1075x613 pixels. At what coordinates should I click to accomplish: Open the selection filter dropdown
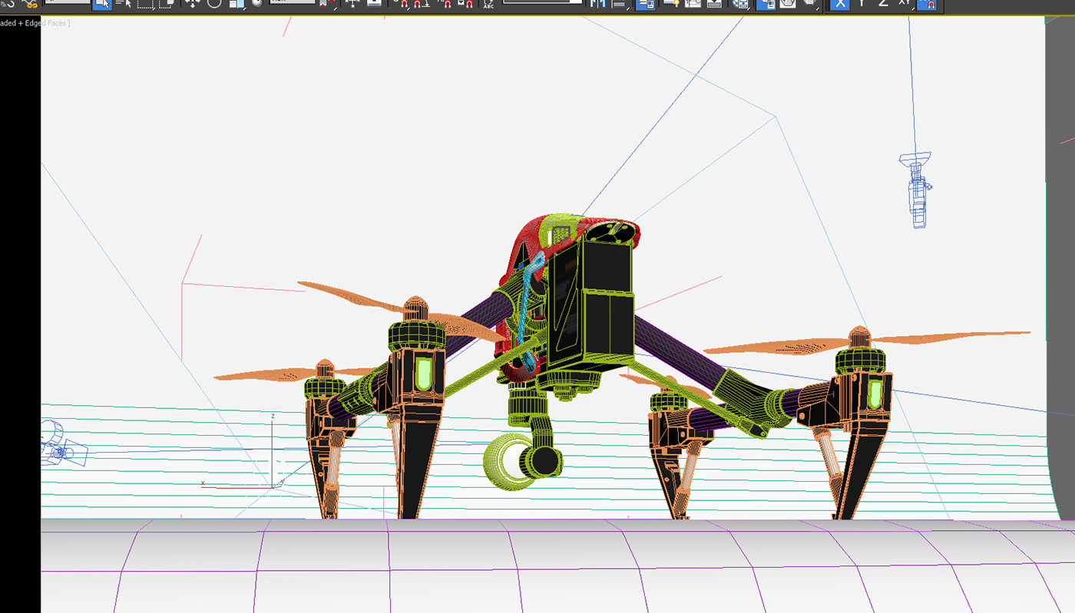(x=69, y=5)
